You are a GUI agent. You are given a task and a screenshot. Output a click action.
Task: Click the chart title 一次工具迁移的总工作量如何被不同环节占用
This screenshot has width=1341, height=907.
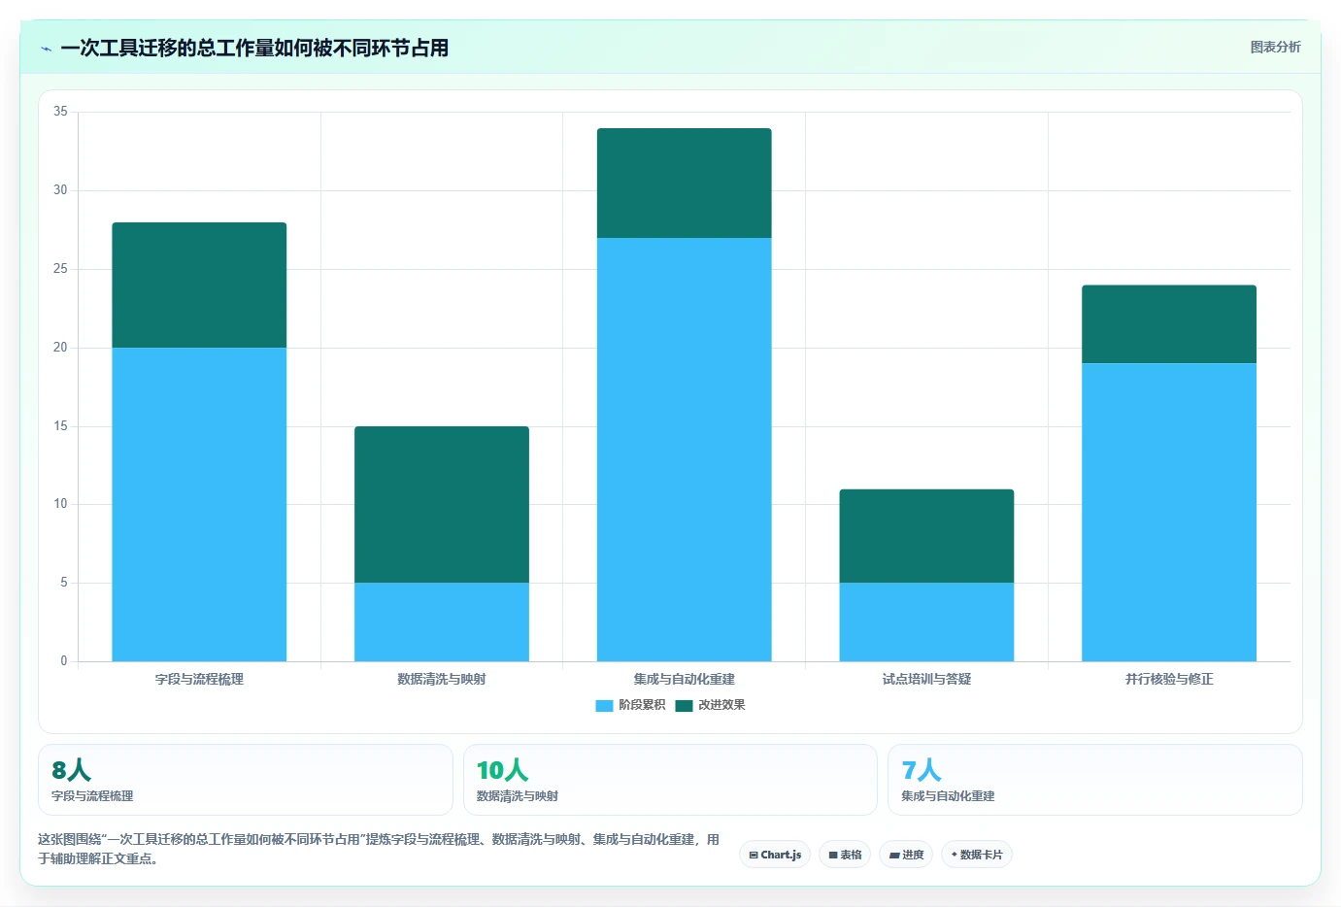point(254,49)
